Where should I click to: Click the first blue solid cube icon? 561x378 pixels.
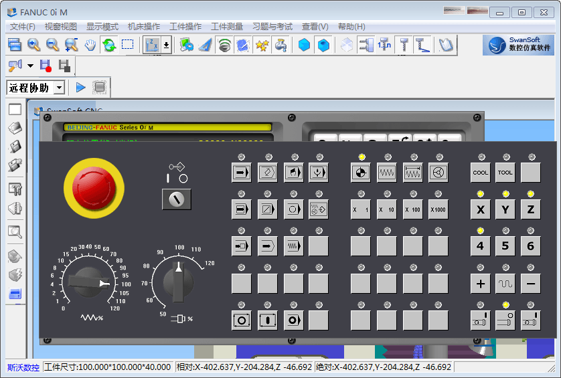click(304, 45)
